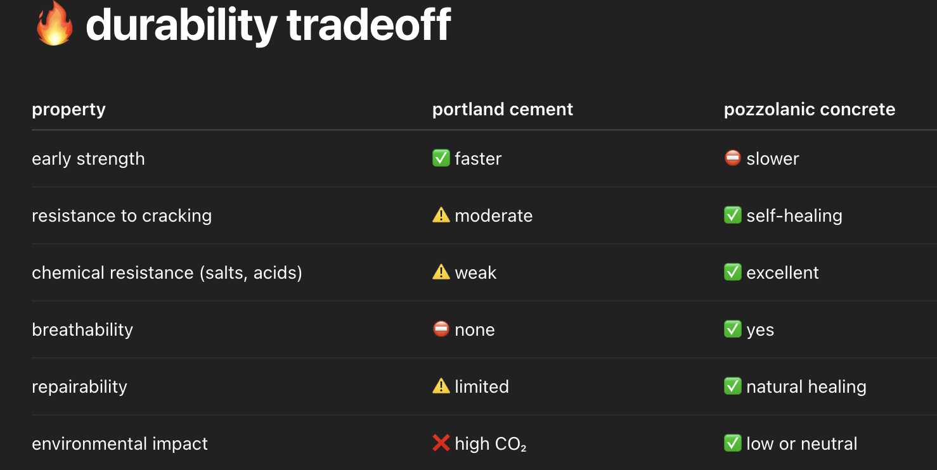Click the no-entry icon beside "slower"
The width and height of the screenshot is (937, 470).
click(x=732, y=158)
